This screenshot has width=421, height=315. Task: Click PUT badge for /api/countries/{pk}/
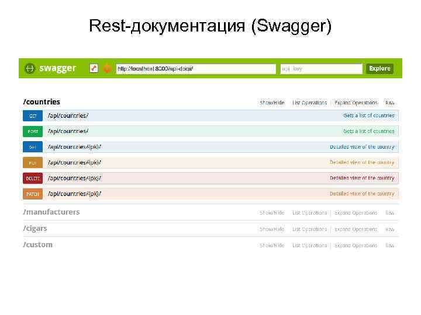tap(33, 163)
